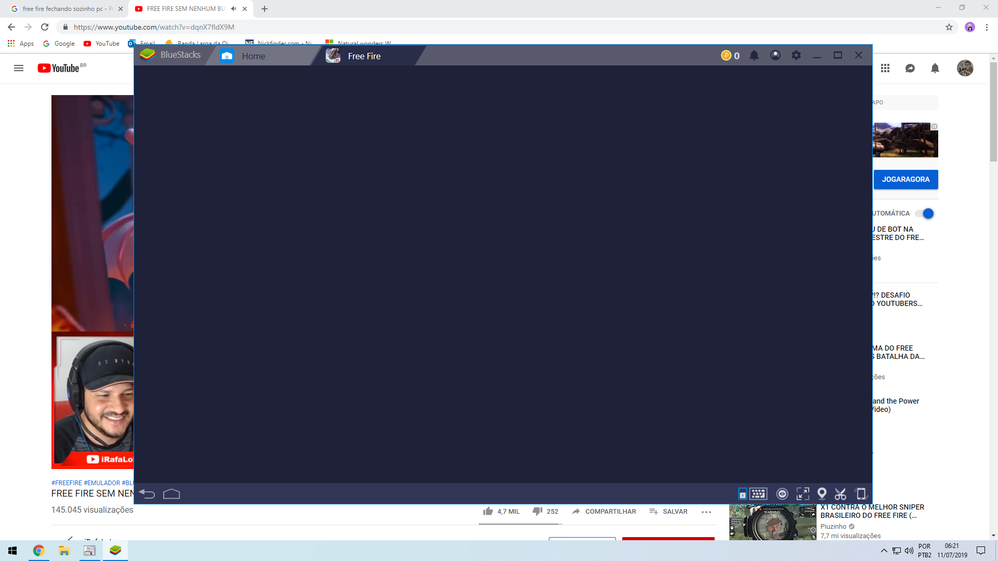Click SALVAR to save video
Image resolution: width=998 pixels, height=561 pixels.
[668, 512]
